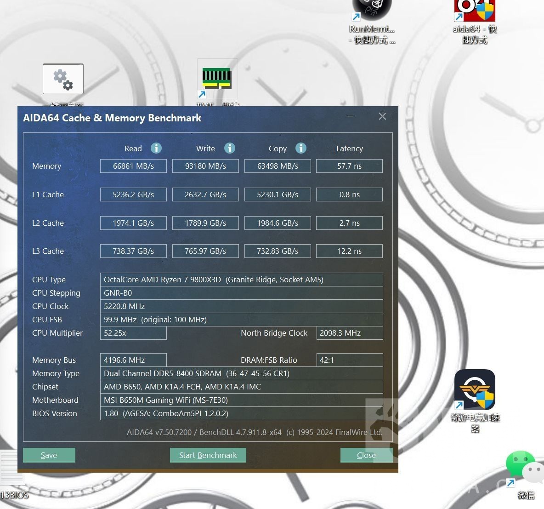Click the Memory Latency 57.7 ns field
This screenshot has width=544, height=509.
click(349, 166)
